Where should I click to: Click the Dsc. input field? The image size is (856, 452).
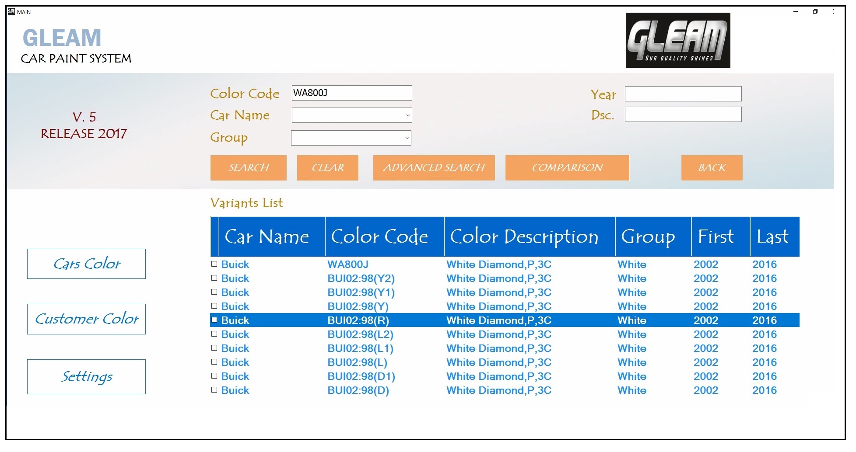(683, 115)
